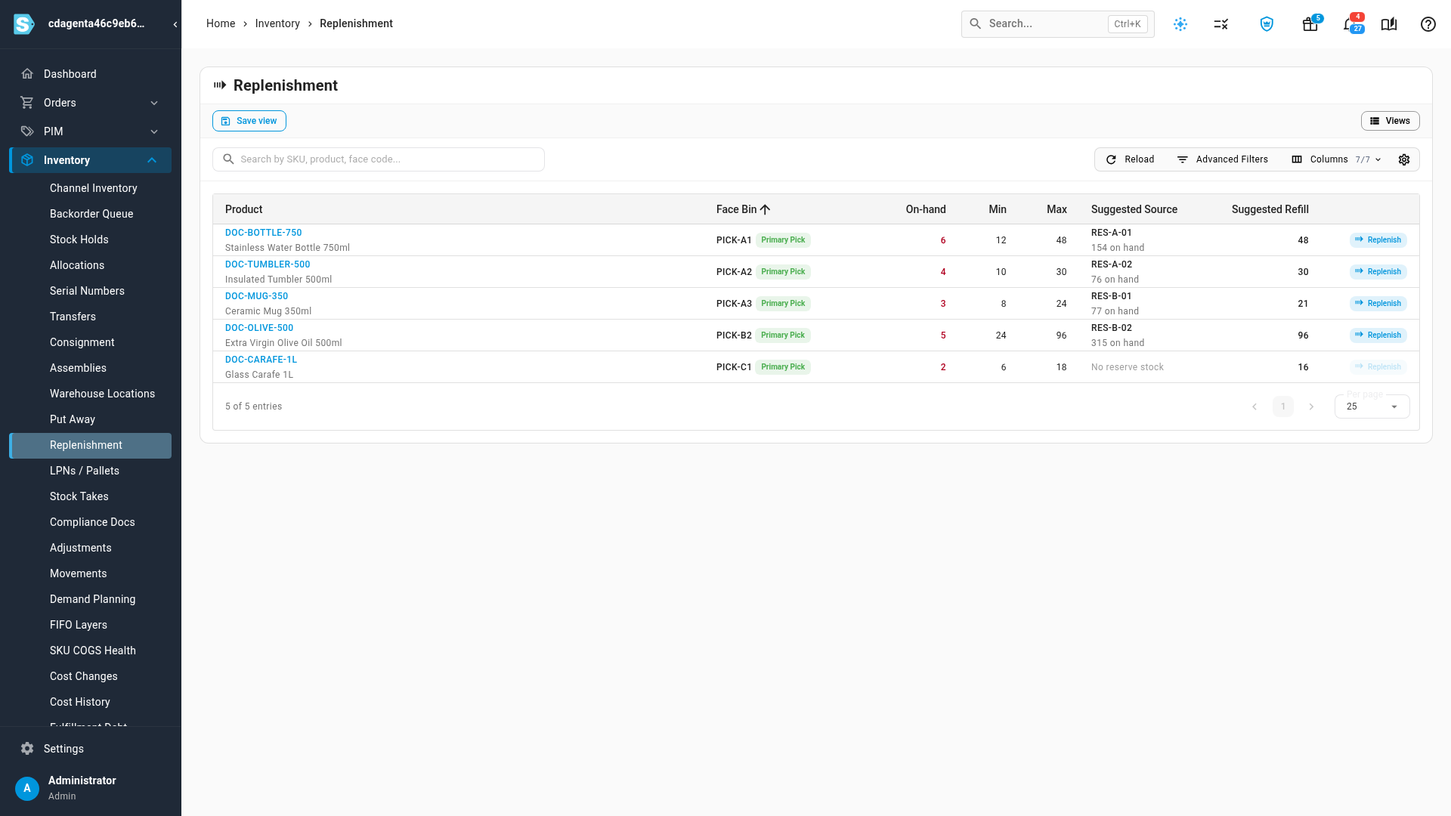Click Inventory breadcrumb link
Viewport: 1451px width, 816px height.
coord(277,23)
